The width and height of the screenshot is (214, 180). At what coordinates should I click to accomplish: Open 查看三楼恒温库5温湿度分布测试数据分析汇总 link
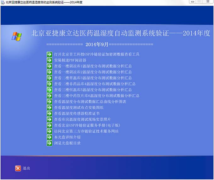coord(93,90)
